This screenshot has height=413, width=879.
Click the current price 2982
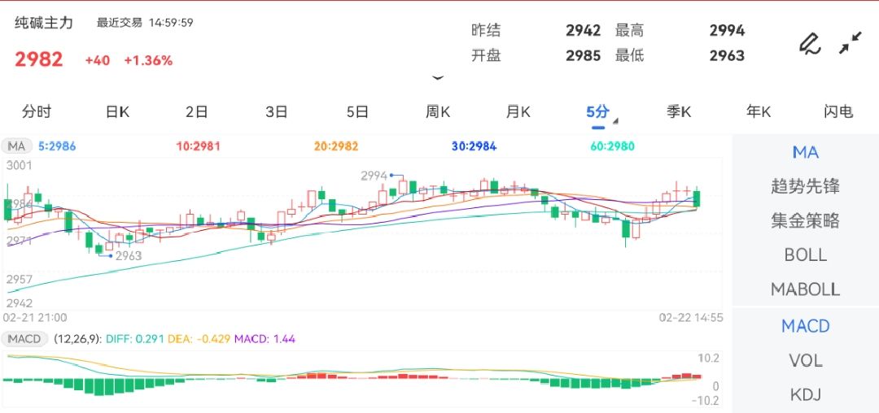[39, 59]
